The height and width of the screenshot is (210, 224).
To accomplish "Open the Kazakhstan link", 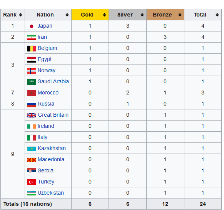I will [x=52, y=148].
